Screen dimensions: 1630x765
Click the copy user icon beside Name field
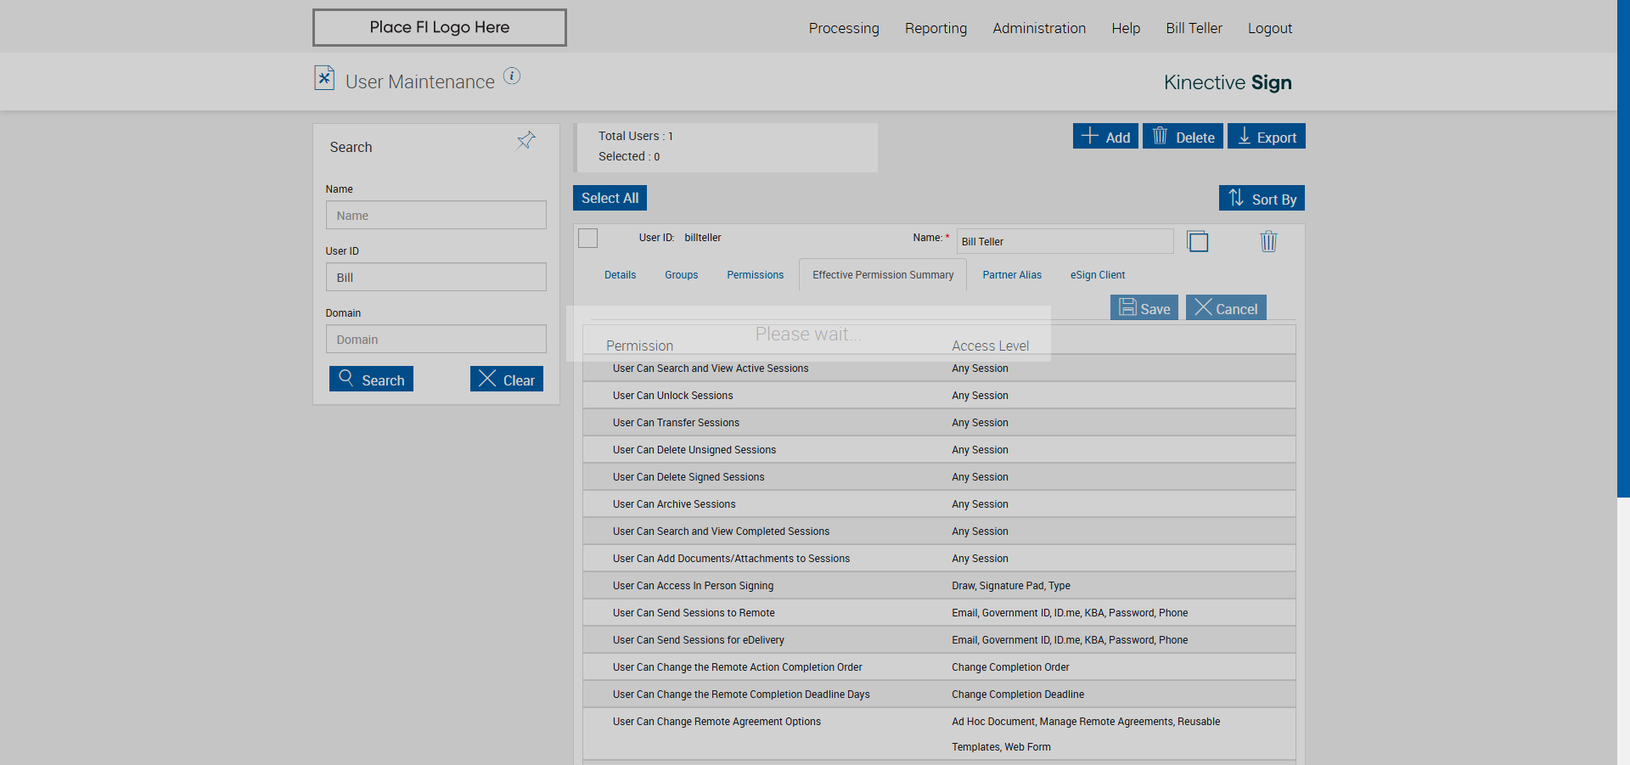coord(1197,241)
